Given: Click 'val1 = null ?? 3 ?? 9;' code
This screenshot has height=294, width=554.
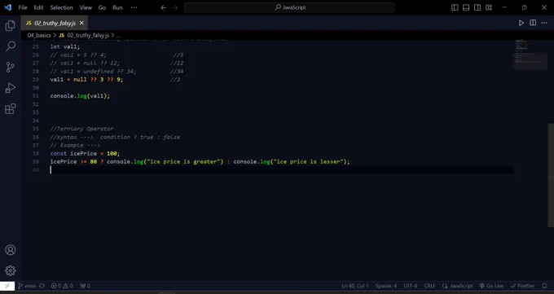Looking at the screenshot, I should (x=86, y=80).
